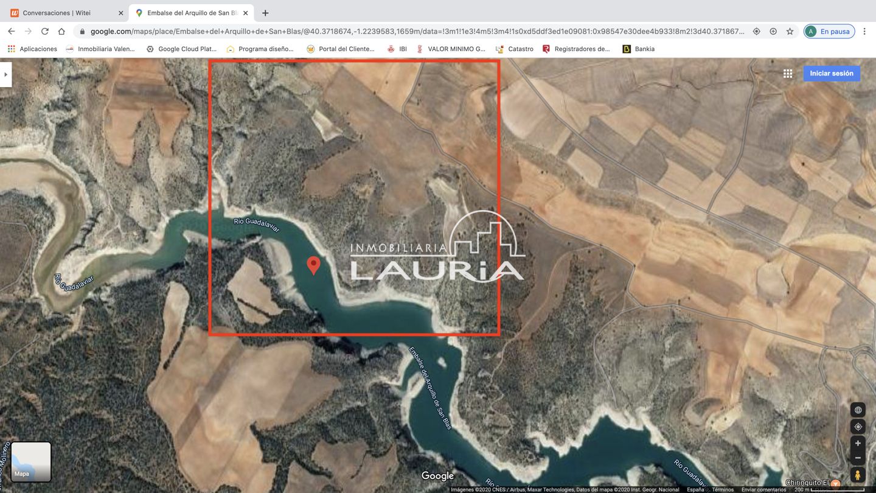Expand the collapsed side panel
The height and width of the screenshot is (493, 876).
[5, 74]
